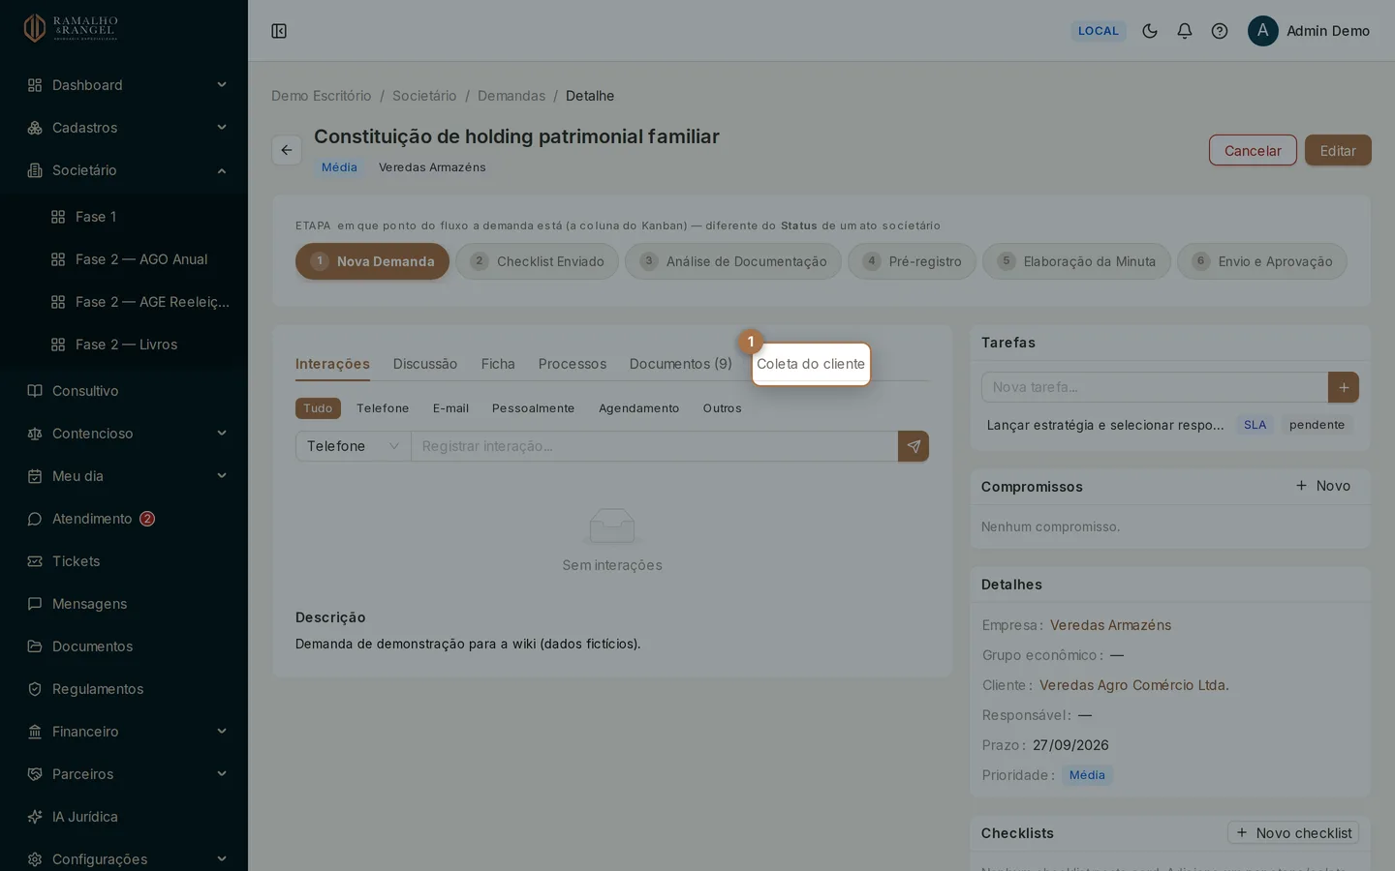1395x871 pixels.
Task: Select Fase 2 — AGO Anual
Action: click(124, 259)
